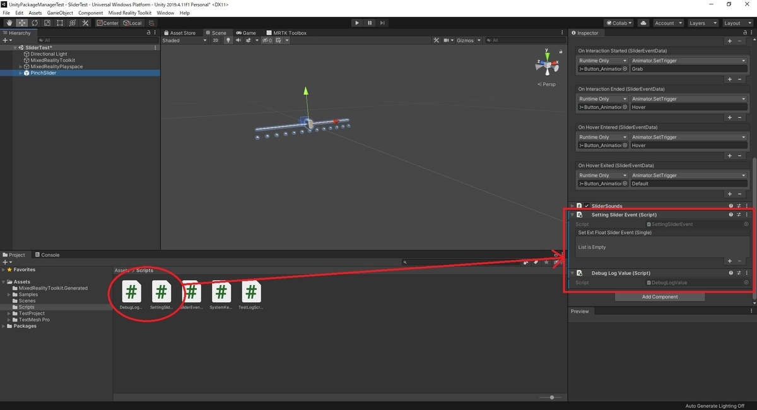Open the Layers dropdown

click(702, 23)
